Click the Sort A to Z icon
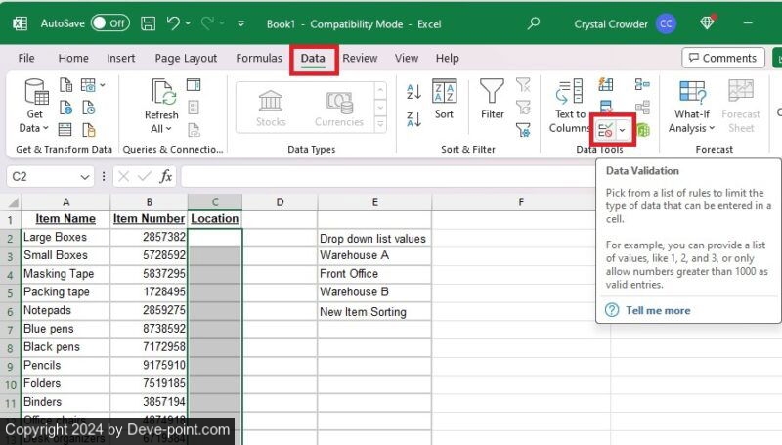Viewport: 782px width, 445px height. point(413,92)
